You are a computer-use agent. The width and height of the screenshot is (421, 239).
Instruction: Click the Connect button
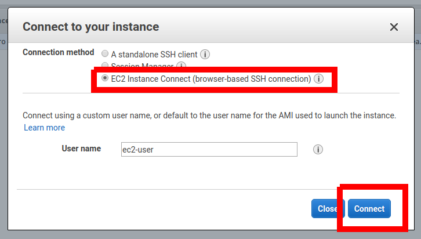[369, 209]
